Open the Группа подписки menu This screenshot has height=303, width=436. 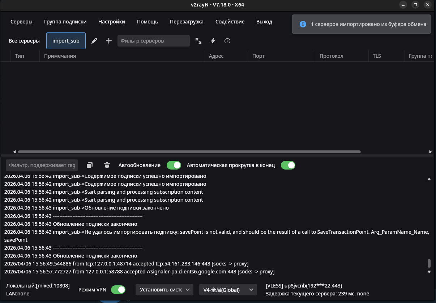point(65,22)
